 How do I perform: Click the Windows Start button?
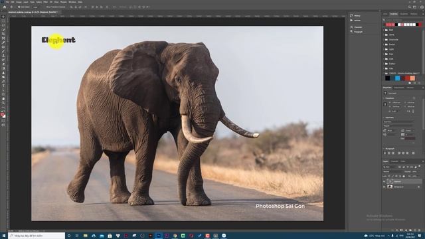point(4,236)
